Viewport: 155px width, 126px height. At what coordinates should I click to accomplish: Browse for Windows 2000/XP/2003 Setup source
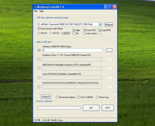(109, 50)
